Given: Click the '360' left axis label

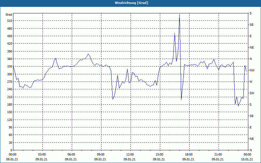Looking at the screenshot, I should click(x=9, y=59).
